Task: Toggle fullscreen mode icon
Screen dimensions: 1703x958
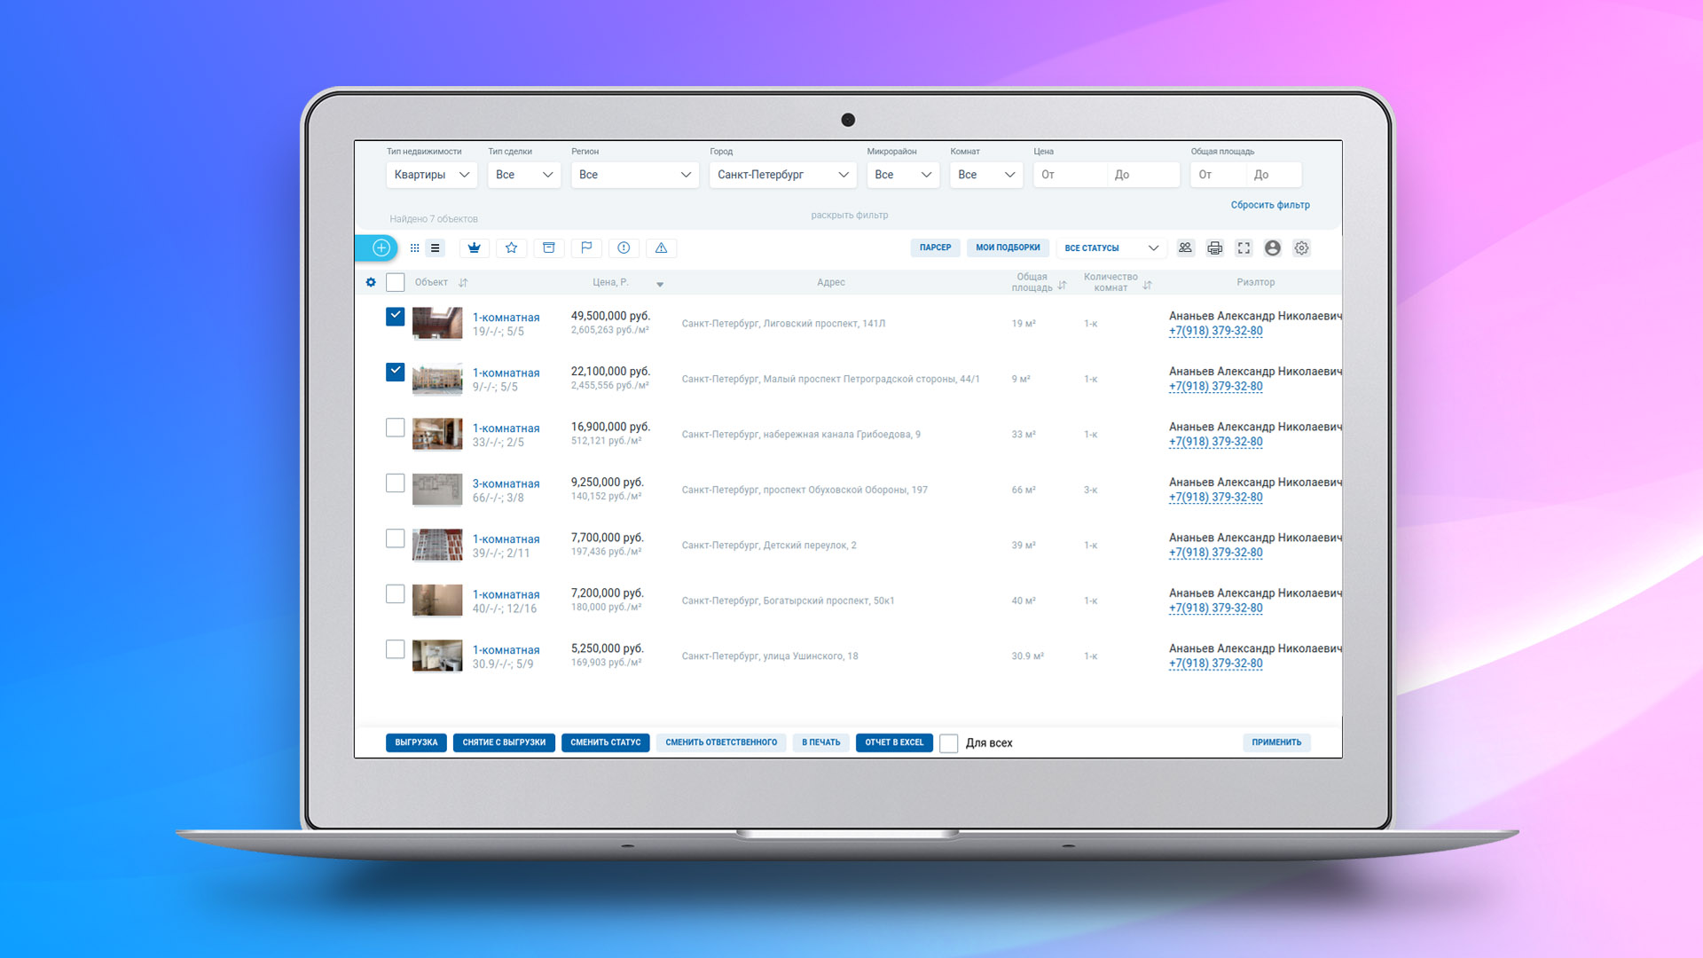Action: (1244, 248)
